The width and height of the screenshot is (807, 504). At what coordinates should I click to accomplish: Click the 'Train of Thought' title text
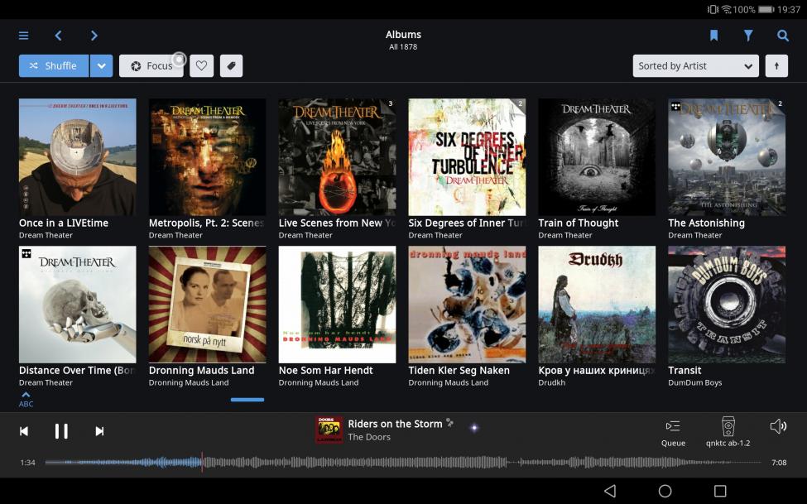tap(579, 223)
